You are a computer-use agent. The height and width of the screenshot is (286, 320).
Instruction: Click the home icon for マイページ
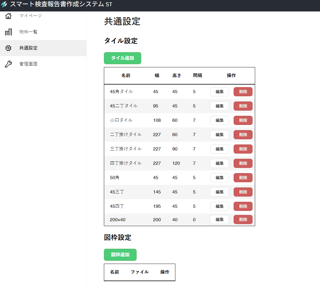pyautogui.click(x=8, y=16)
